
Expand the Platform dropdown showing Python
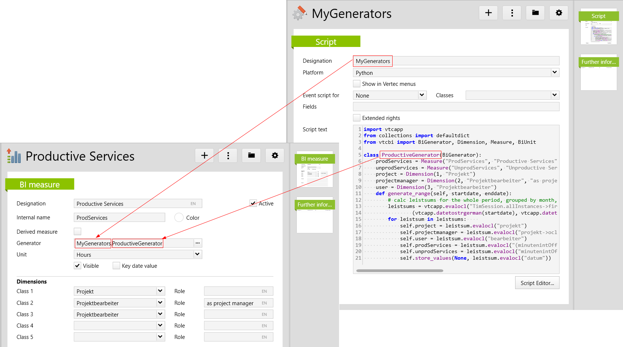(554, 72)
